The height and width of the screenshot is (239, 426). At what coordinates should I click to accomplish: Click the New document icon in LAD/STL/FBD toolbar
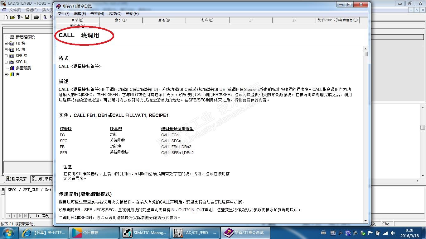[x=6, y=17]
